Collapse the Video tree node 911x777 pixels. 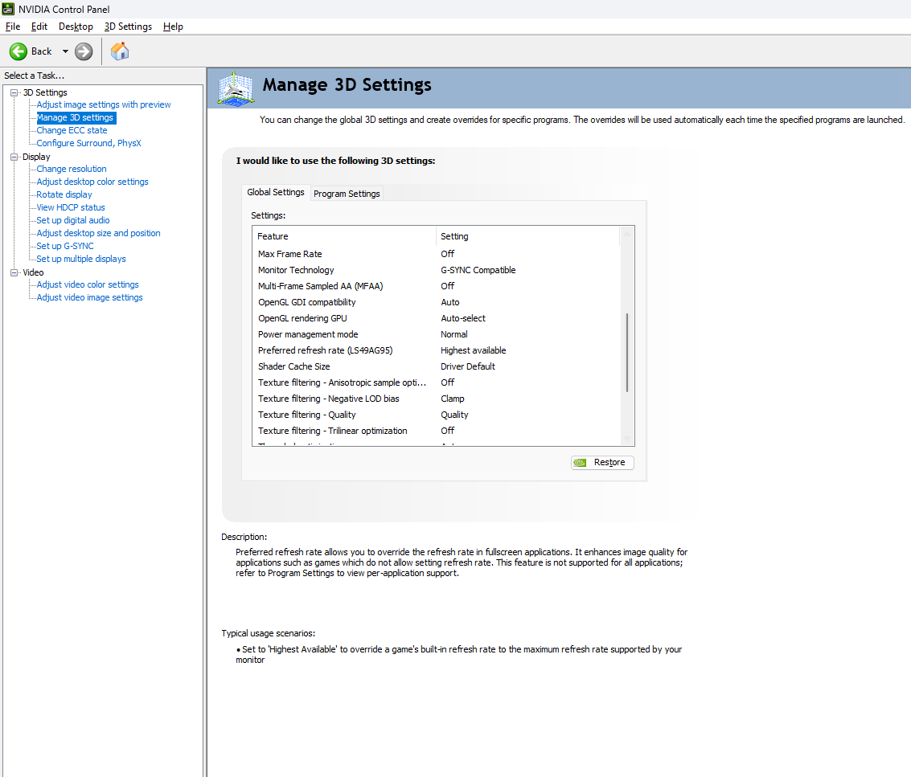(x=14, y=272)
